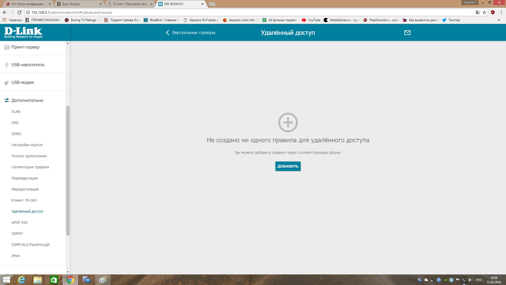Open Принт-сервер printer menu item
Image resolution: width=506 pixels, height=285 pixels.
(25, 47)
